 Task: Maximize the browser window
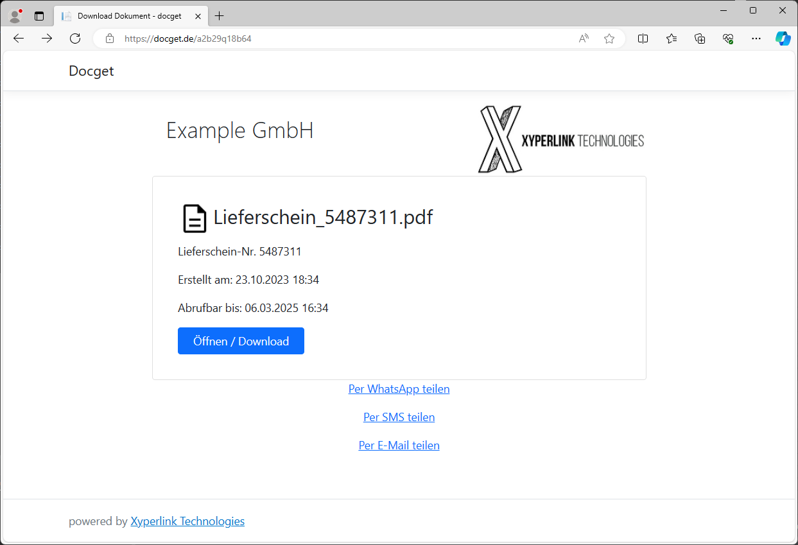point(753,10)
